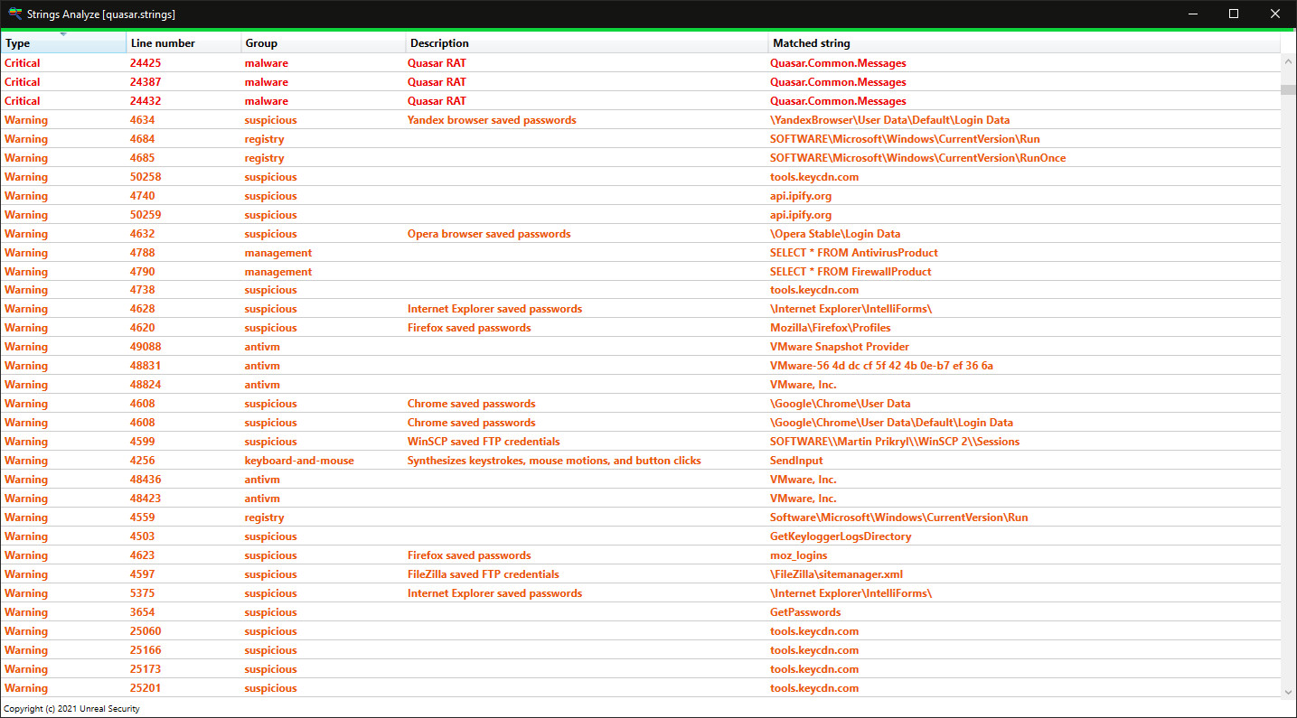Click SELECT * FROM AntivirusProduct string
The height and width of the screenshot is (718, 1297).
pyautogui.click(x=854, y=253)
